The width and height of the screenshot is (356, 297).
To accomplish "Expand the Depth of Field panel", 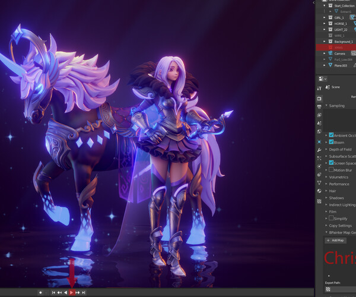I will click(326, 149).
